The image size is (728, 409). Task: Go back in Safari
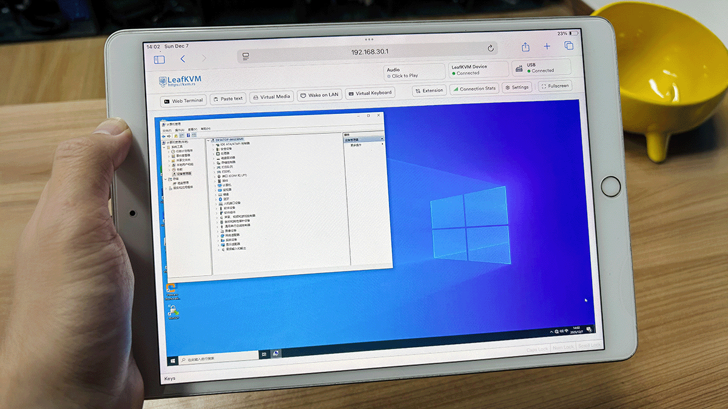183,59
